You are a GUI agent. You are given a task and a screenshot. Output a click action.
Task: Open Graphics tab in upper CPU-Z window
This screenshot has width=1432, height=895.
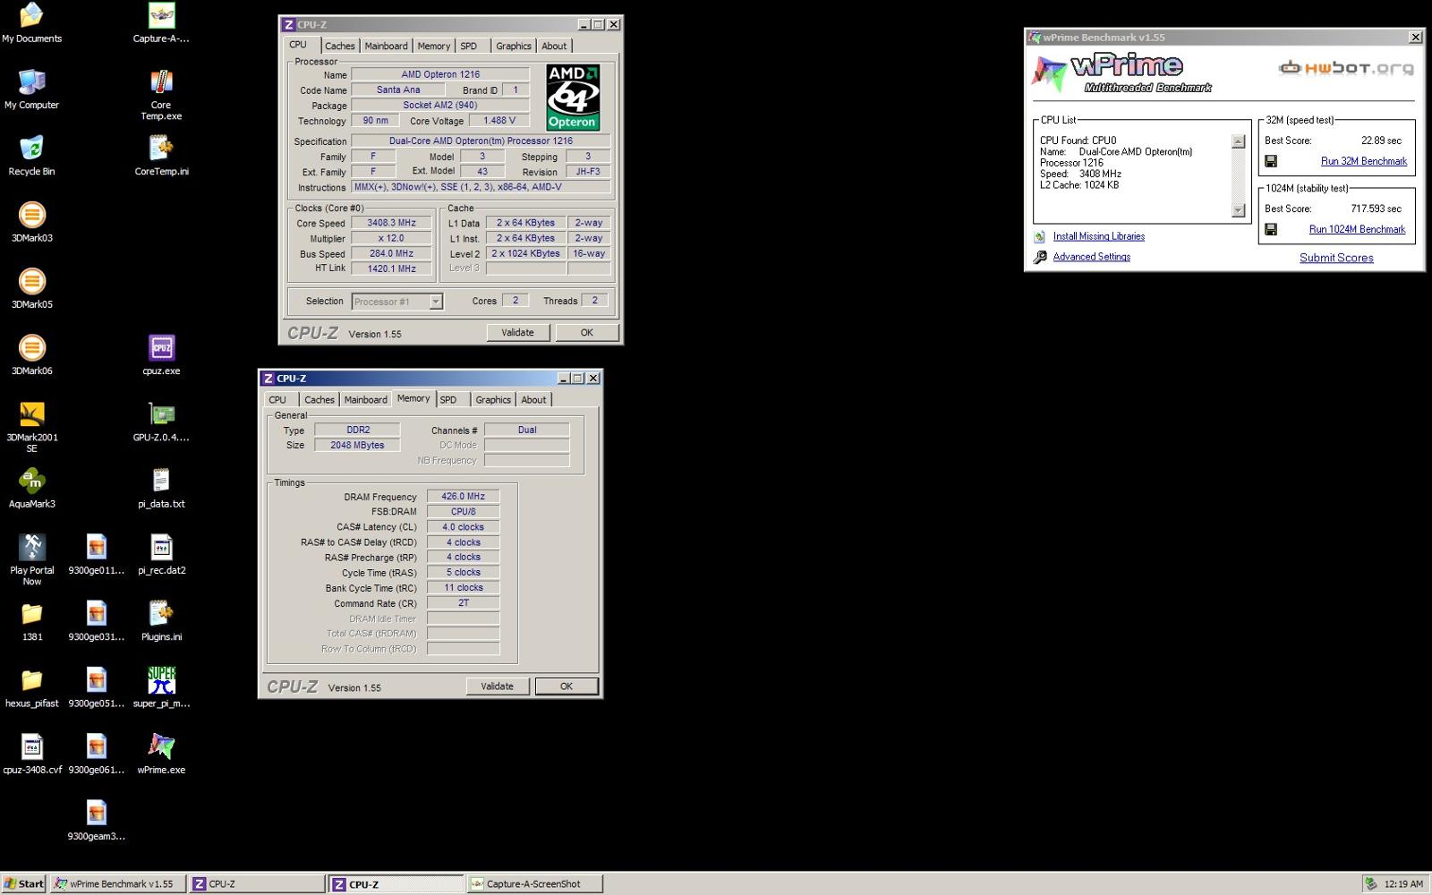(513, 46)
